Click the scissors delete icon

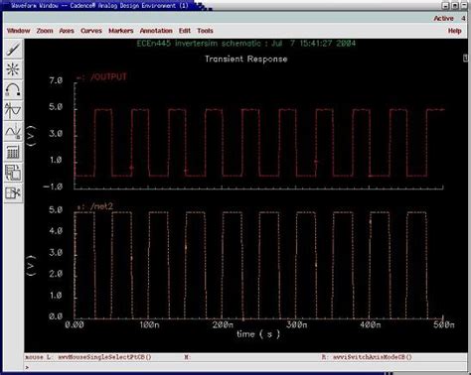(13, 192)
